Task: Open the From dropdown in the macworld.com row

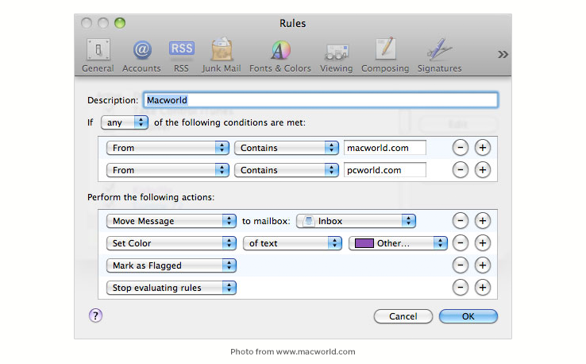Action: click(x=168, y=148)
